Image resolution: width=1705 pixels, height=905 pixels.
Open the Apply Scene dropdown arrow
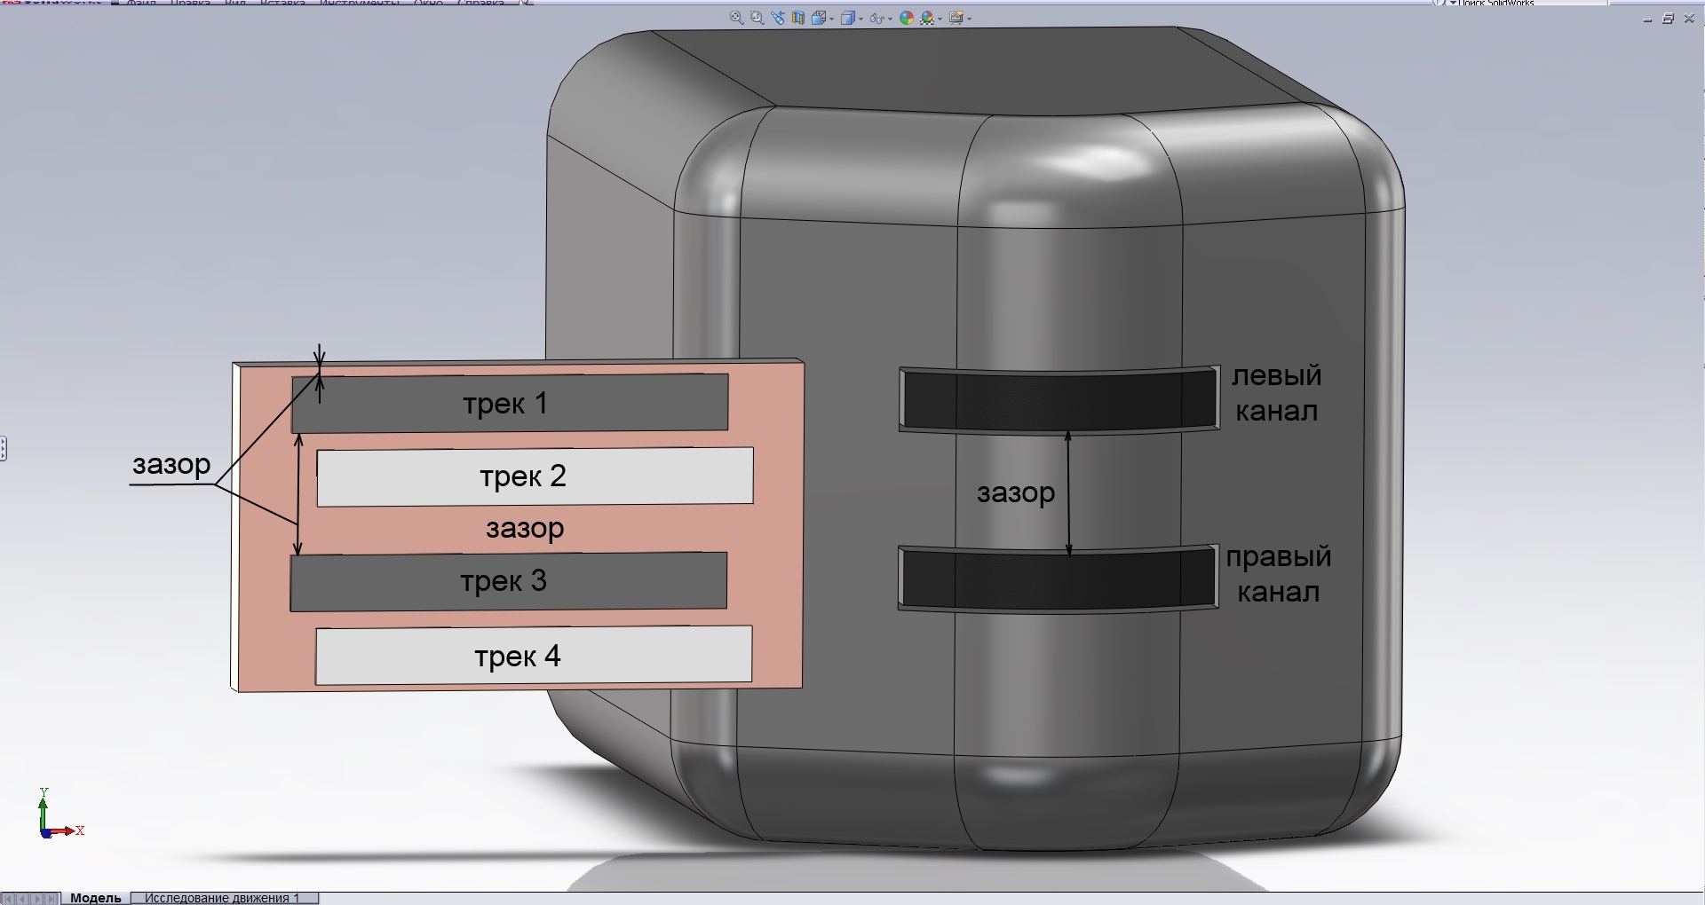[x=940, y=19]
